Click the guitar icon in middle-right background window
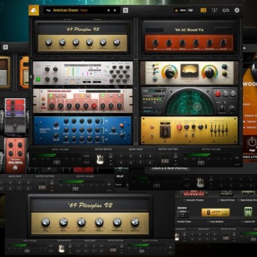The image size is (257, 257). (200, 182)
